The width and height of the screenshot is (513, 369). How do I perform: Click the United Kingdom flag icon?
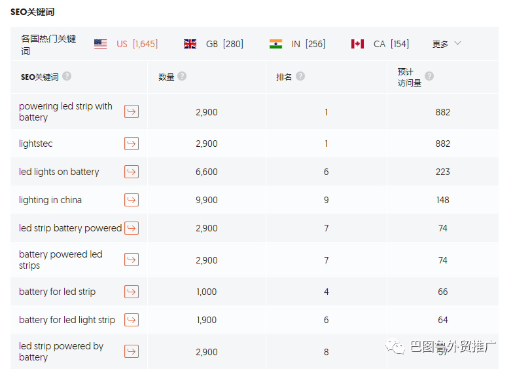(190, 44)
